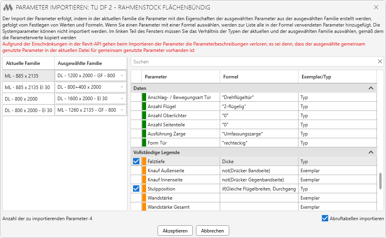Click orange color marker beside Knauf Außenseite
The height and width of the screenshot is (238, 386).
[144, 170]
